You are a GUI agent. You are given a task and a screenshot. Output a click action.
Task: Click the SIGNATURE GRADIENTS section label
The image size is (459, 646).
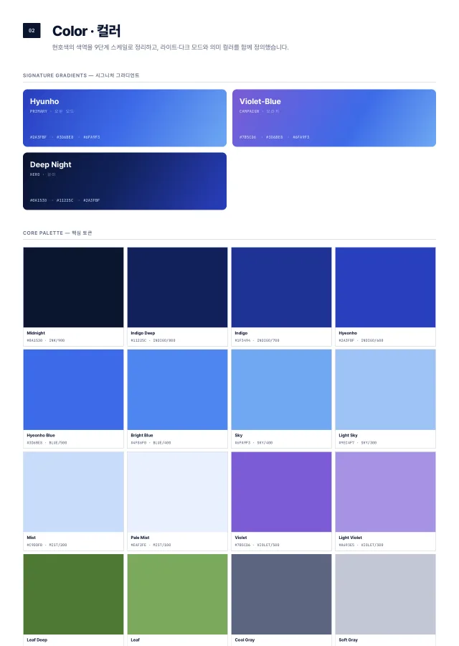(81, 75)
